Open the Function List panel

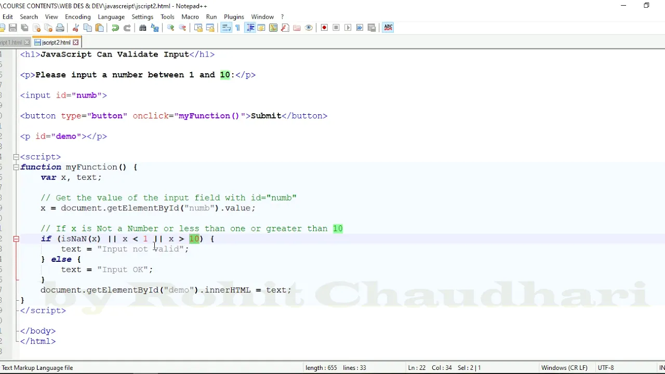(x=285, y=28)
